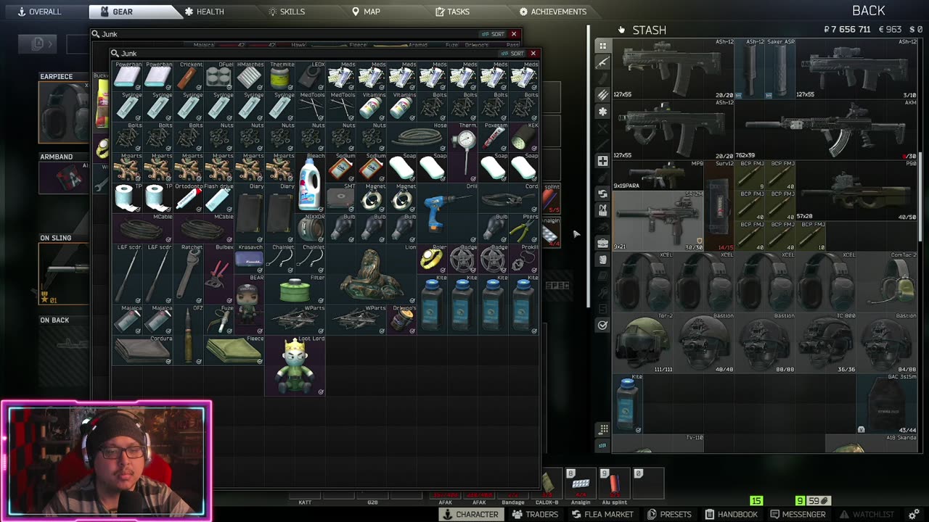Screen dimensions: 929x522
Task: Click the stash vertical scrollbar
Action: [920, 196]
